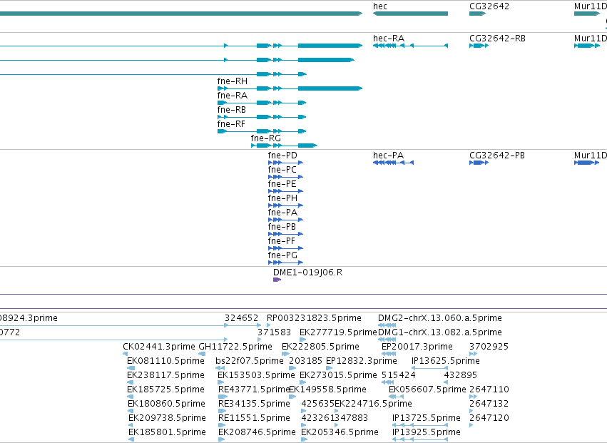Select the EK277719.5prime EST label
This screenshot has height=443, width=607.
click(338, 332)
